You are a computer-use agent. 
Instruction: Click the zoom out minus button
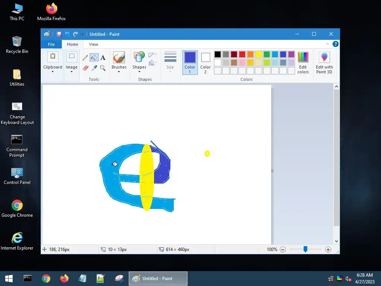click(x=283, y=250)
